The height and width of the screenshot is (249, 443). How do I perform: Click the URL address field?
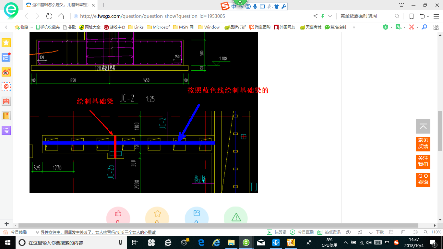193,16
